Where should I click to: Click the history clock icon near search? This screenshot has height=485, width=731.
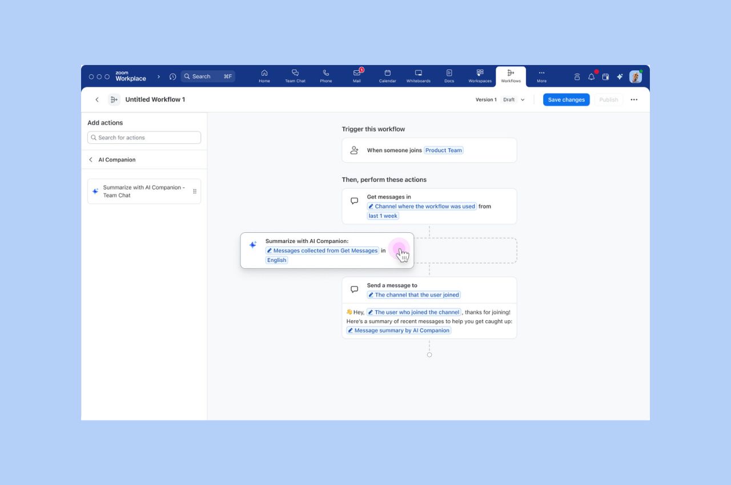click(x=173, y=76)
